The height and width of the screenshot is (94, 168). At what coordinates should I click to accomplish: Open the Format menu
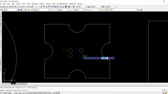[x=18, y=4]
